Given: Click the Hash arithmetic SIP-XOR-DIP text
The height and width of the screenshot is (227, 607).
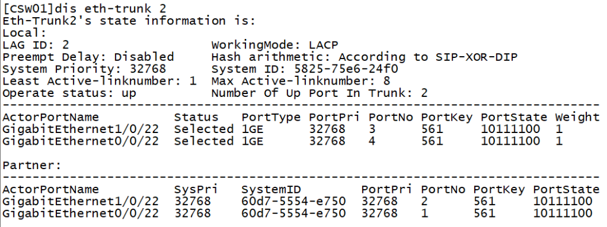Looking at the screenshot, I should point(365,57).
